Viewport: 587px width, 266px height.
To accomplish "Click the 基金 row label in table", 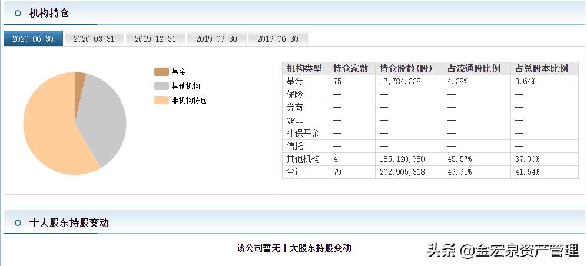I will click(294, 82).
